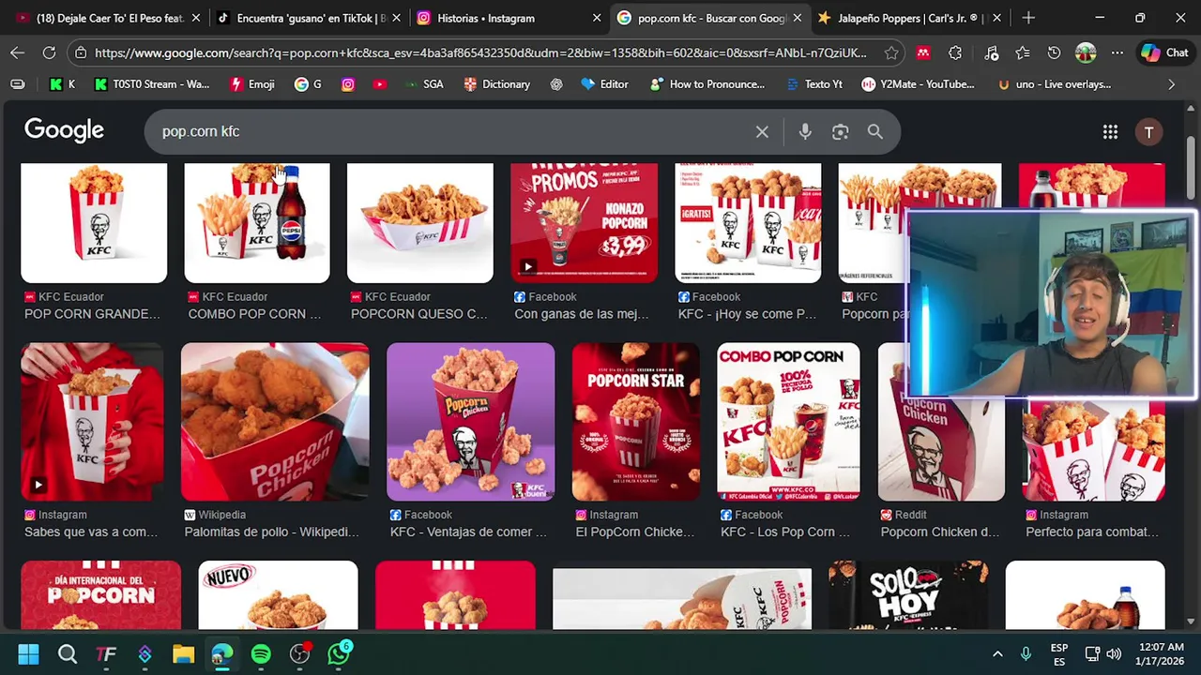The height and width of the screenshot is (675, 1201).
Task: Bookmark this page with star icon
Action: pos(890,53)
